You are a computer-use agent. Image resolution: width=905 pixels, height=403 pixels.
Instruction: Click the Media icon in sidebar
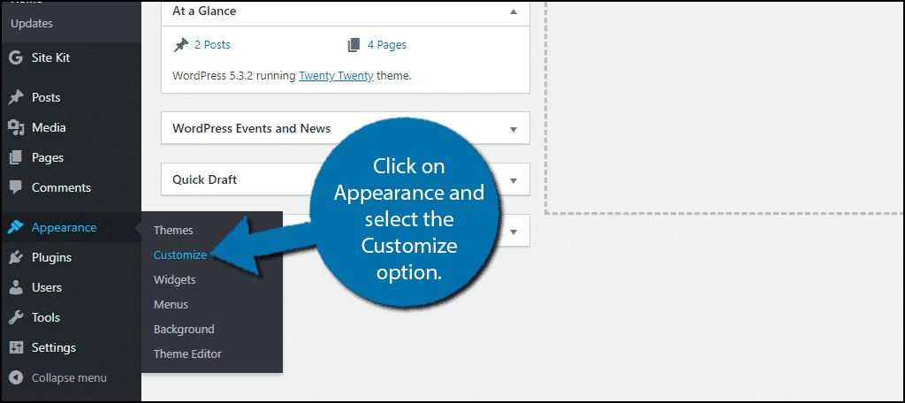coord(15,128)
